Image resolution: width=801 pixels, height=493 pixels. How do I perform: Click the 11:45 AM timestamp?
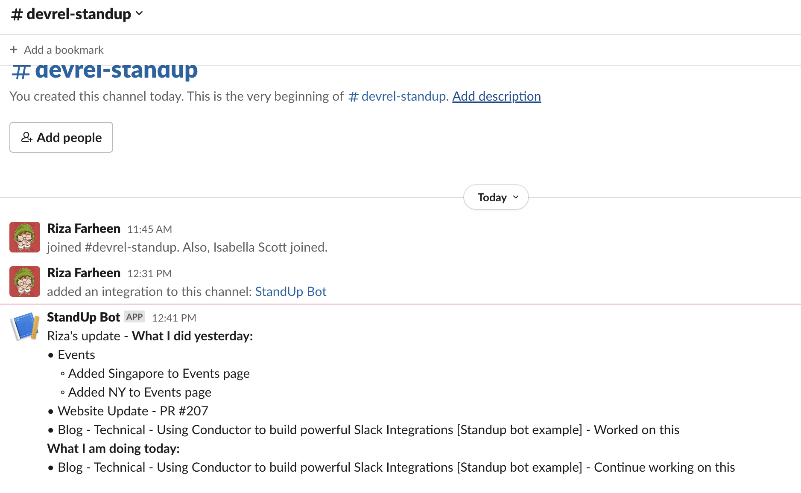[149, 229]
